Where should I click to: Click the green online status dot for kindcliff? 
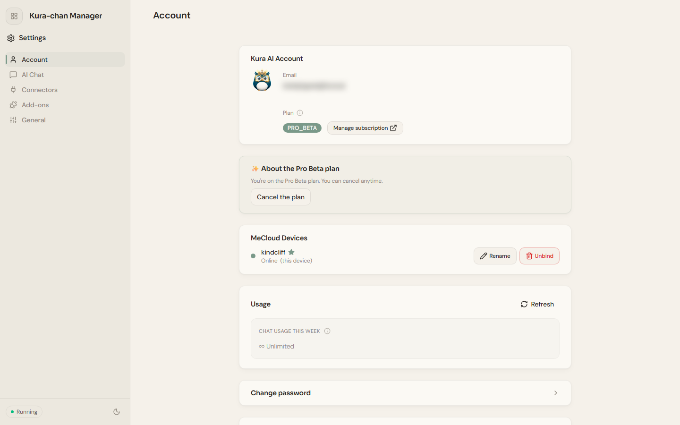253,256
